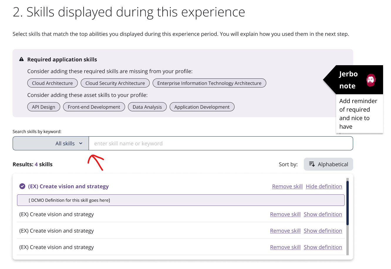Open the All skills filter dropdown
The width and height of the screenshot is (391, 269).
[x=50, y=143]
